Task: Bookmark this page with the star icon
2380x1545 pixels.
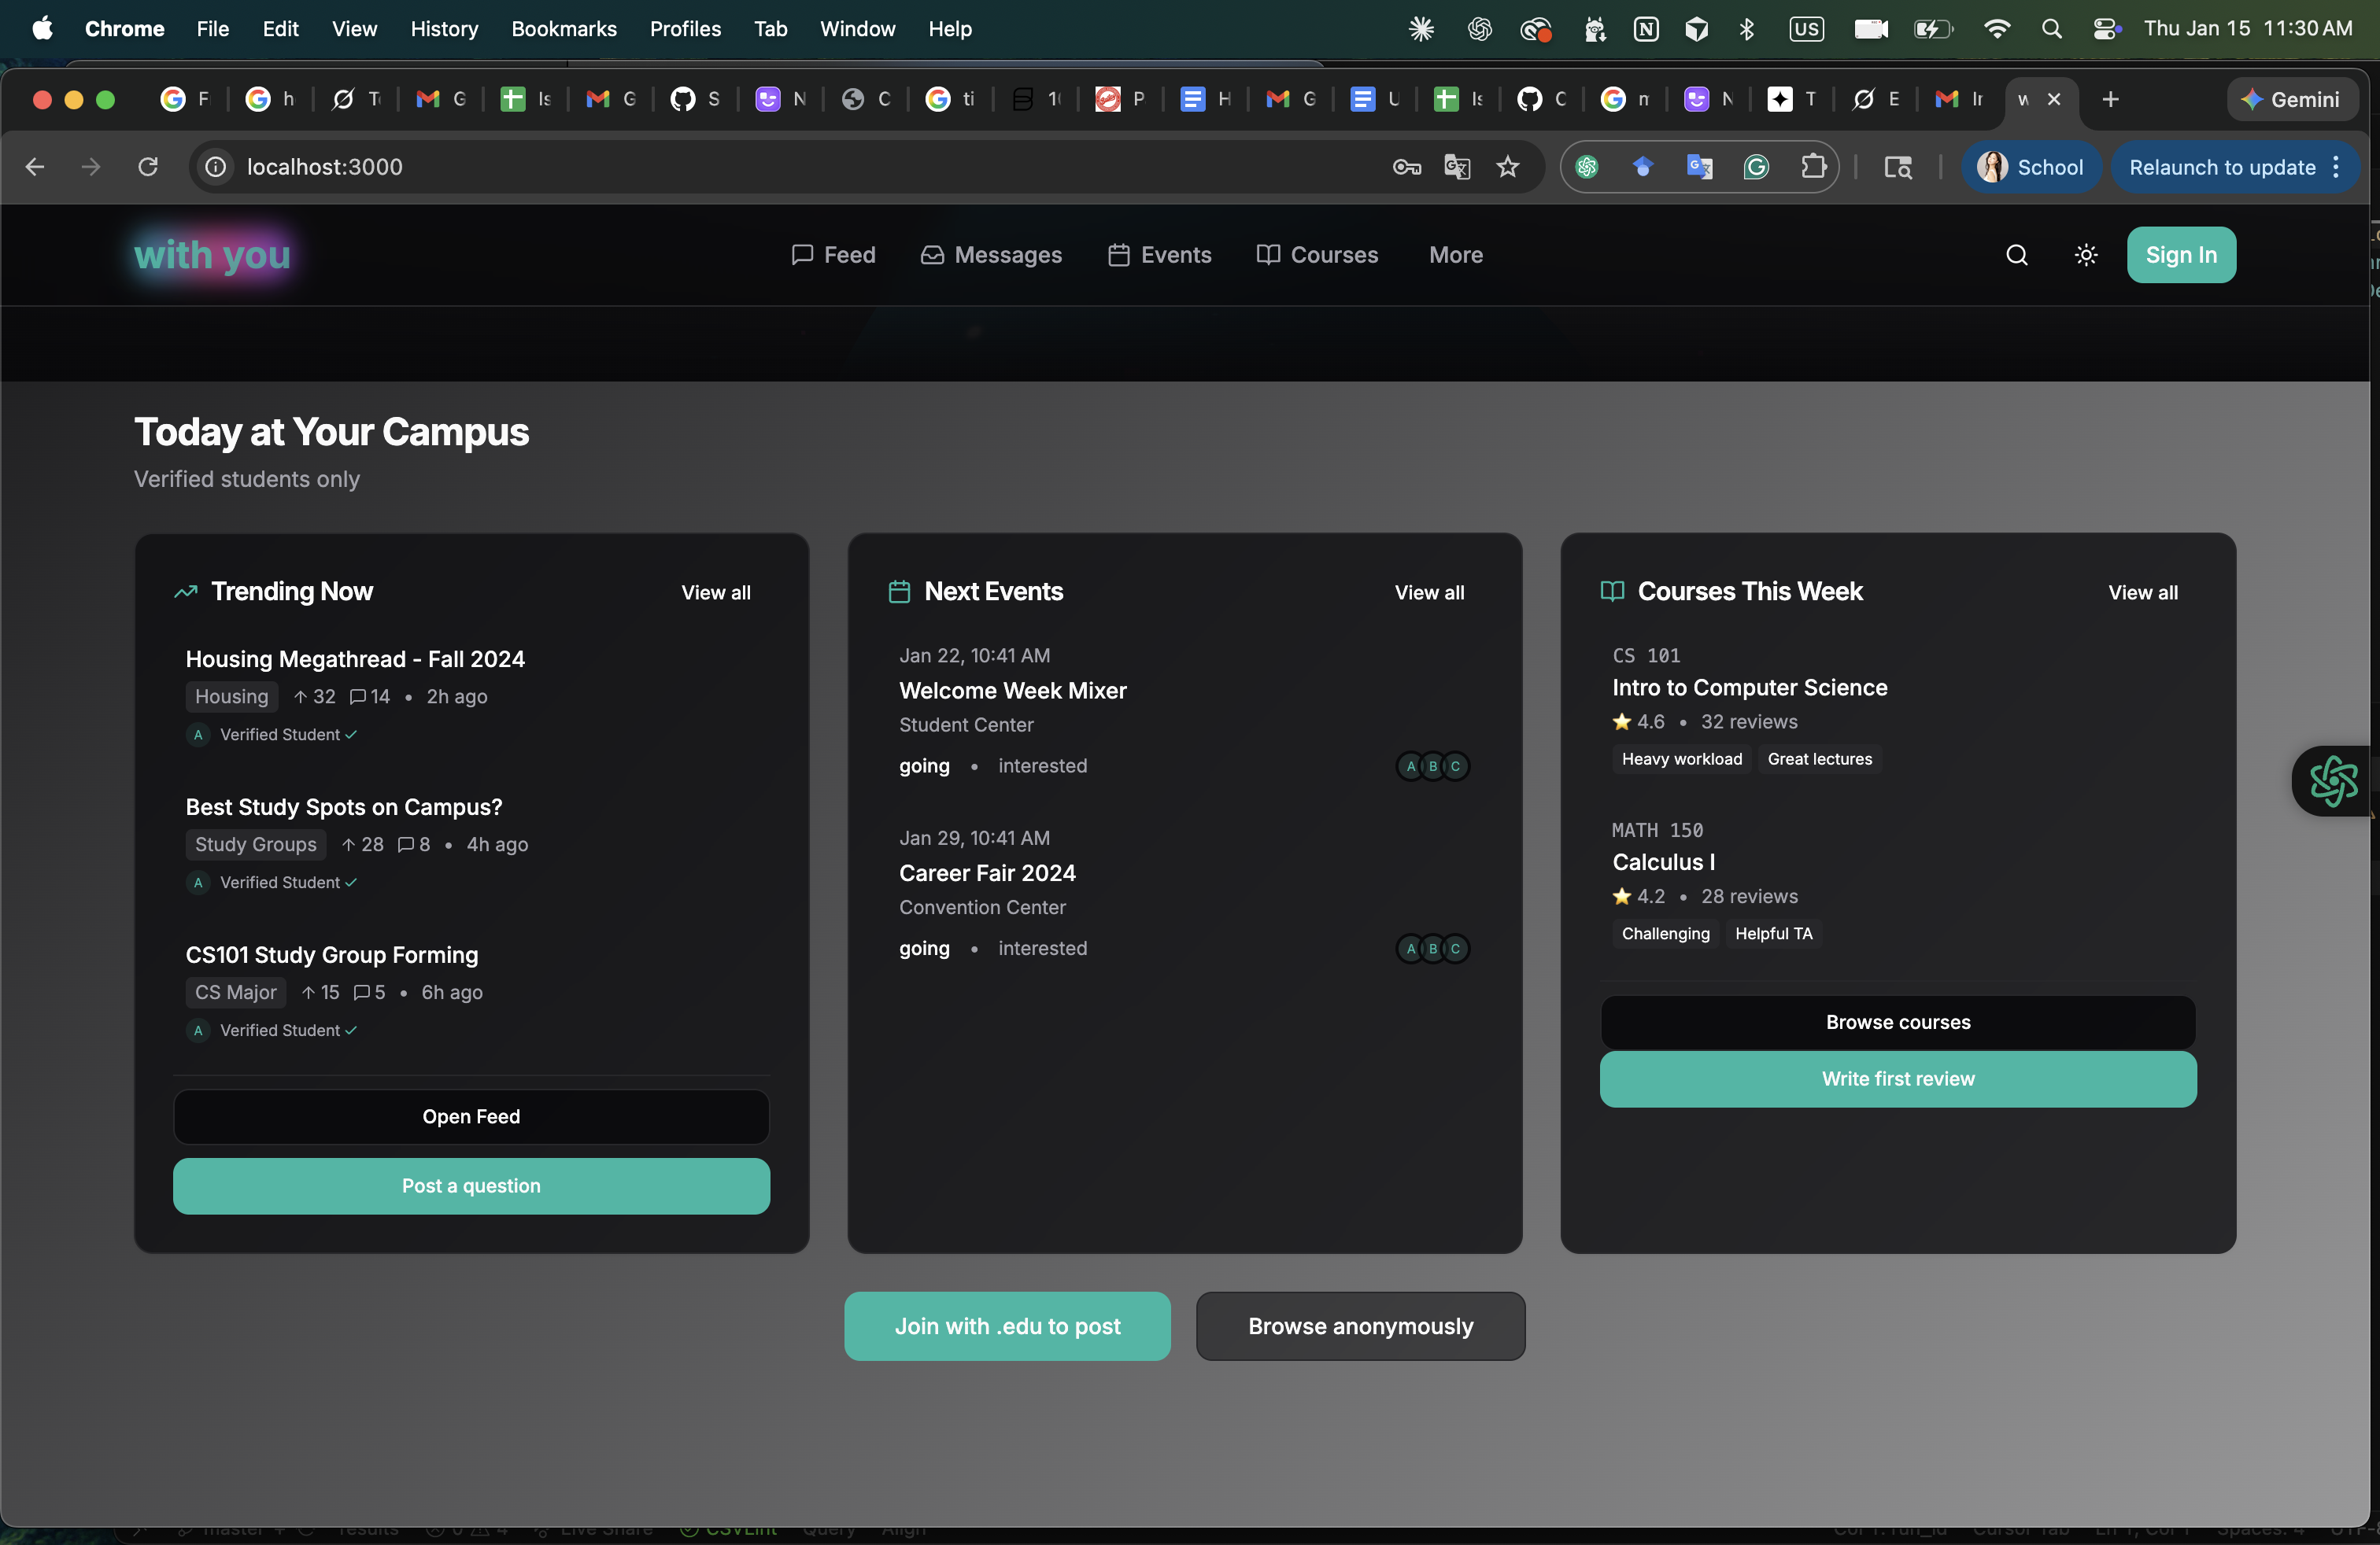Action: point(1507,167)
